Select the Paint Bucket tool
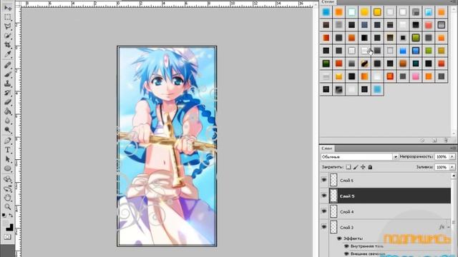 pyautogui.click(x=8, y=111)
